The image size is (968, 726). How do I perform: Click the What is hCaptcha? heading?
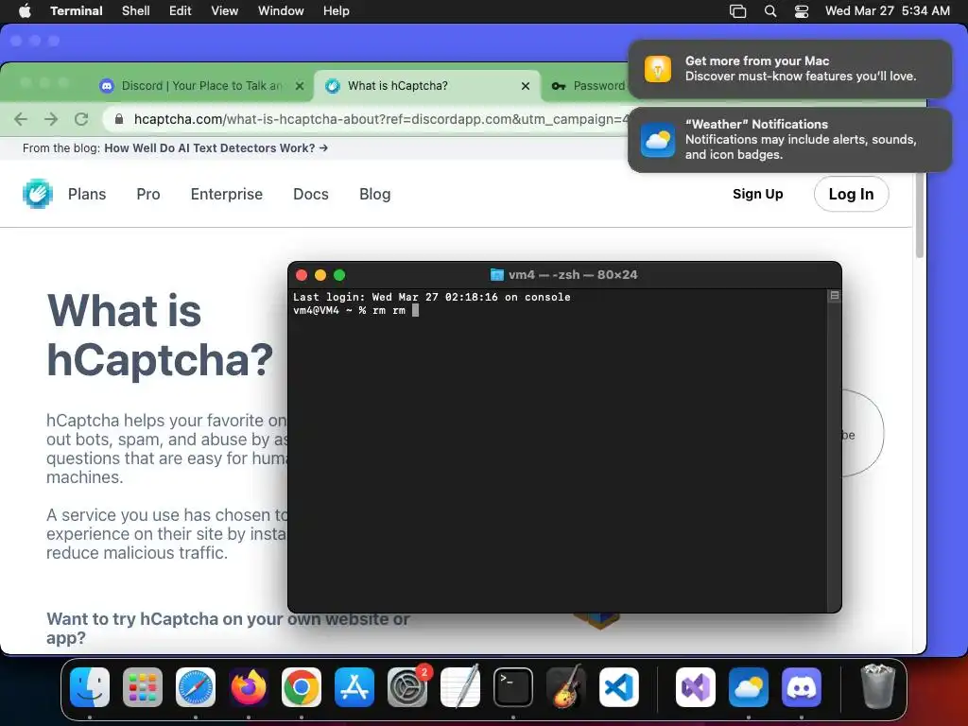point(160,335)
